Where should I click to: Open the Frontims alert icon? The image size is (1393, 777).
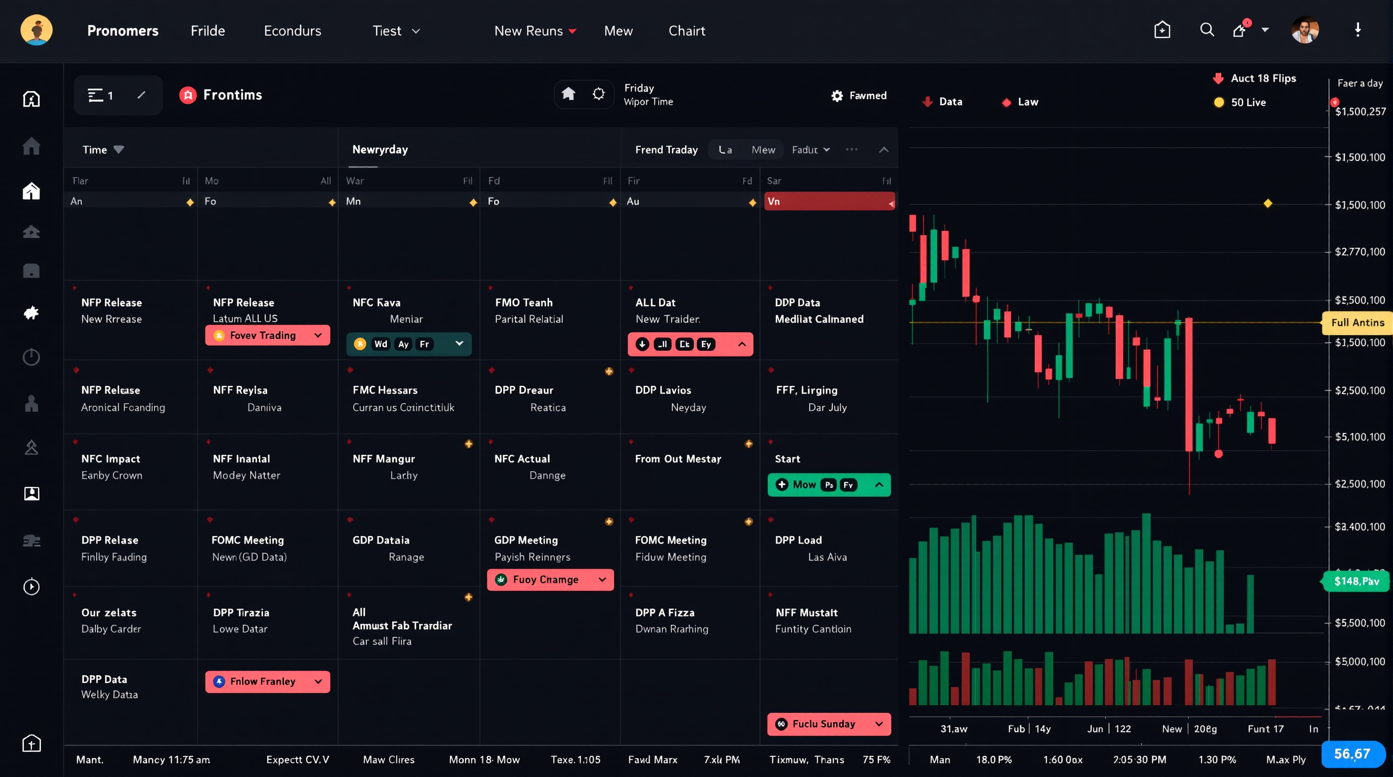click(x=189, y=95)
